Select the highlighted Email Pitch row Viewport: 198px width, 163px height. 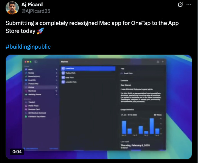tap(88, 69)
